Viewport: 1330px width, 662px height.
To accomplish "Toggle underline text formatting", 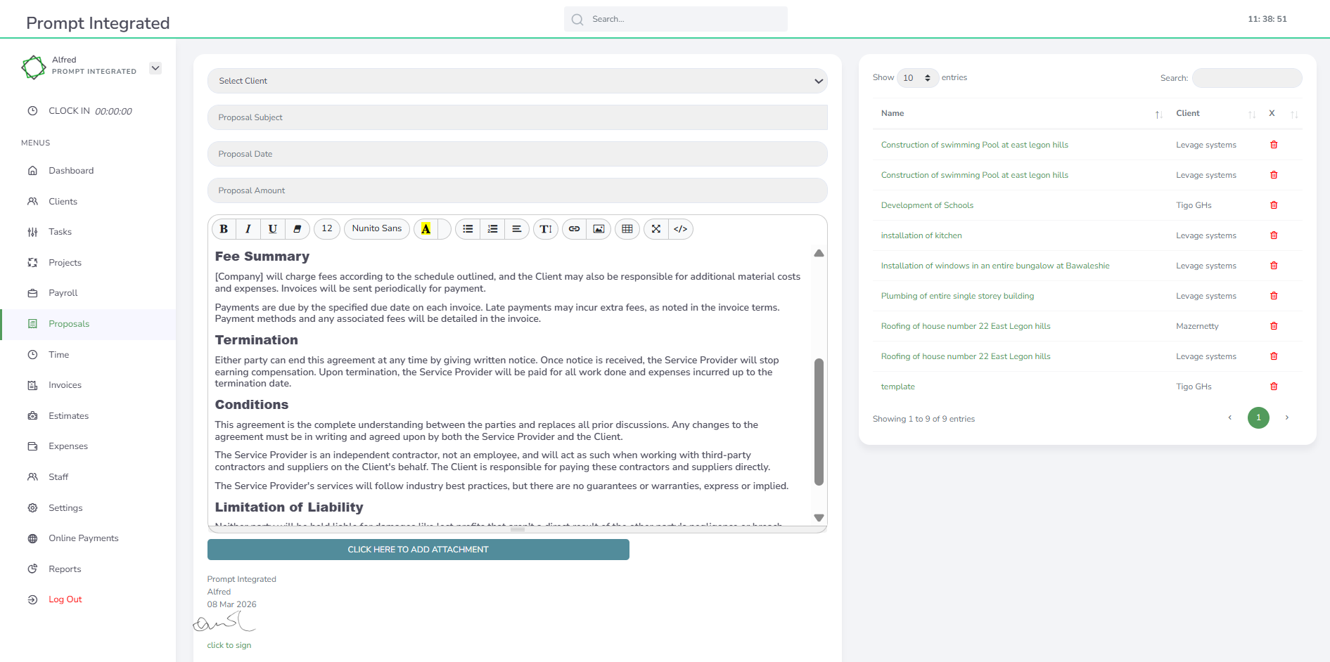I will [x=273, y=229].
